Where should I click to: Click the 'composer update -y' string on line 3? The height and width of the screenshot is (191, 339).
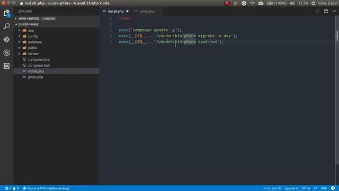pyautogui.click(x=154, y=30)
